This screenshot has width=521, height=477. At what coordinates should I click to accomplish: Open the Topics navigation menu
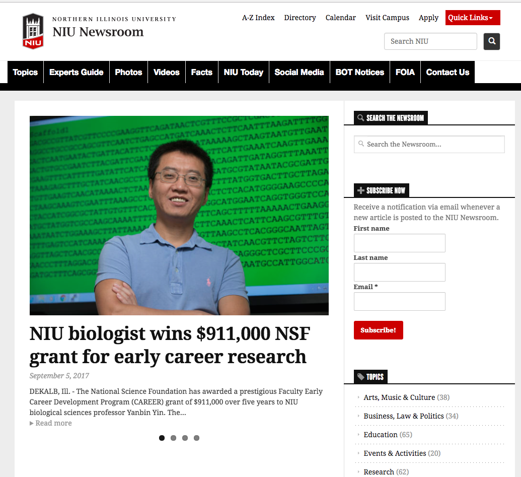click(x=25, y=72)
